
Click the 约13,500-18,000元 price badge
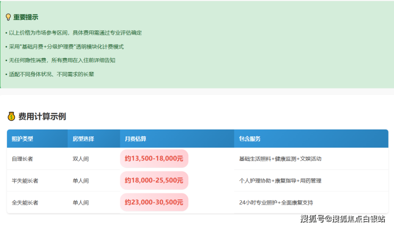pos(154,158)
